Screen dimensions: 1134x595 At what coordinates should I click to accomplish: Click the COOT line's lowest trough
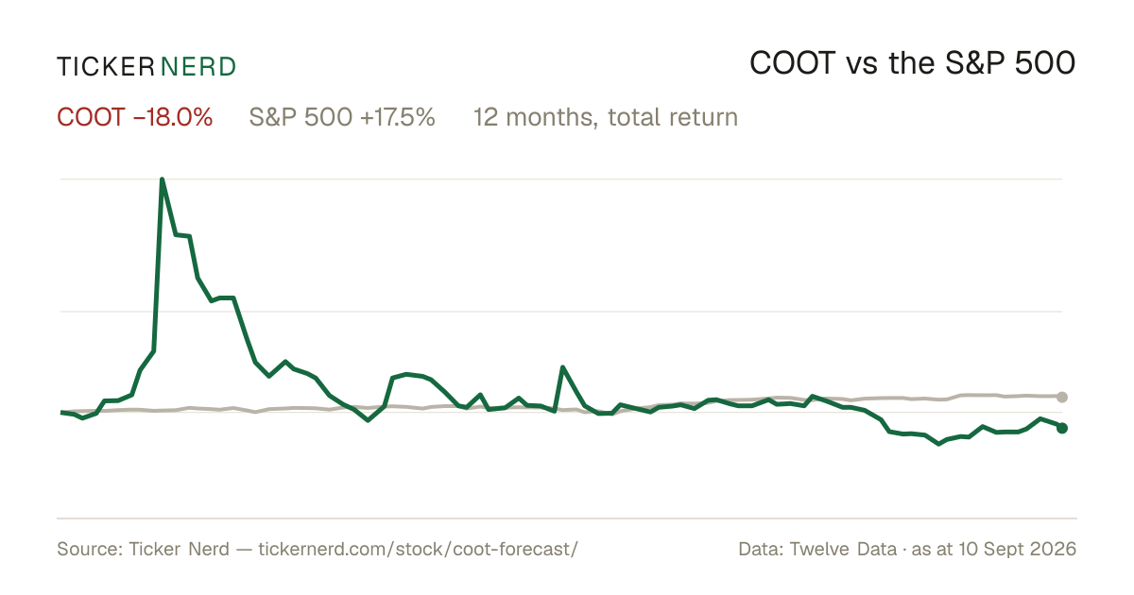pos(938,444)
